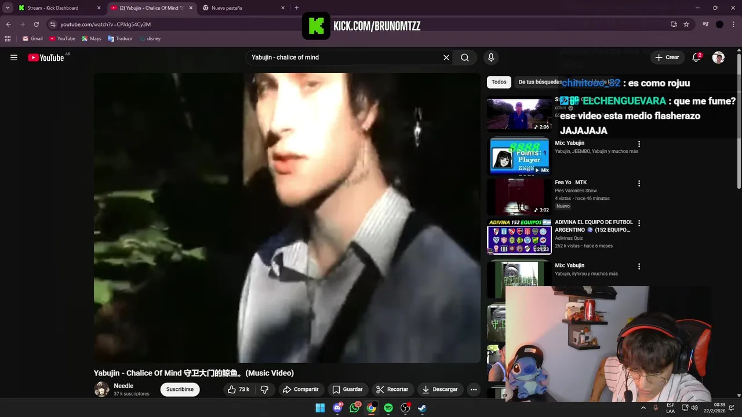Expand hidden system tray icons chevron
Image resolution: width=742 pixels, height=417 pixels.
(643, 408)
